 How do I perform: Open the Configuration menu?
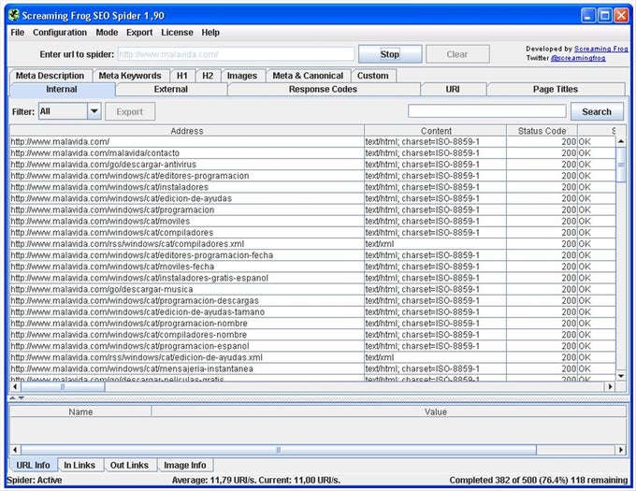tap(60, 33)
